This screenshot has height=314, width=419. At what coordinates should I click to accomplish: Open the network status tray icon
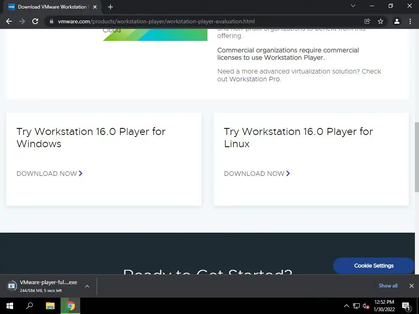coord(356,306)
